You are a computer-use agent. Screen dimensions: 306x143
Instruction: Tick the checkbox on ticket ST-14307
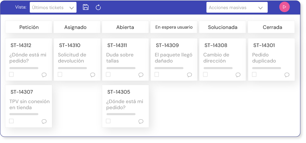(x=11, y=121)
